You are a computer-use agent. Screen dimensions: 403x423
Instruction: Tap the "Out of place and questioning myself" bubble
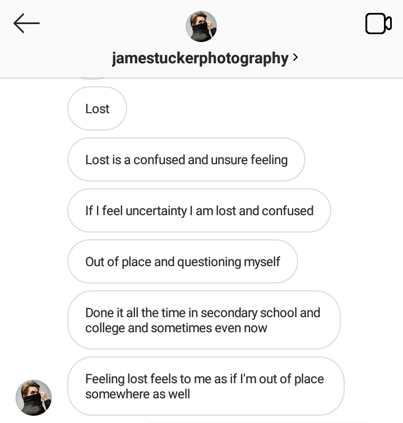[182, 262]
